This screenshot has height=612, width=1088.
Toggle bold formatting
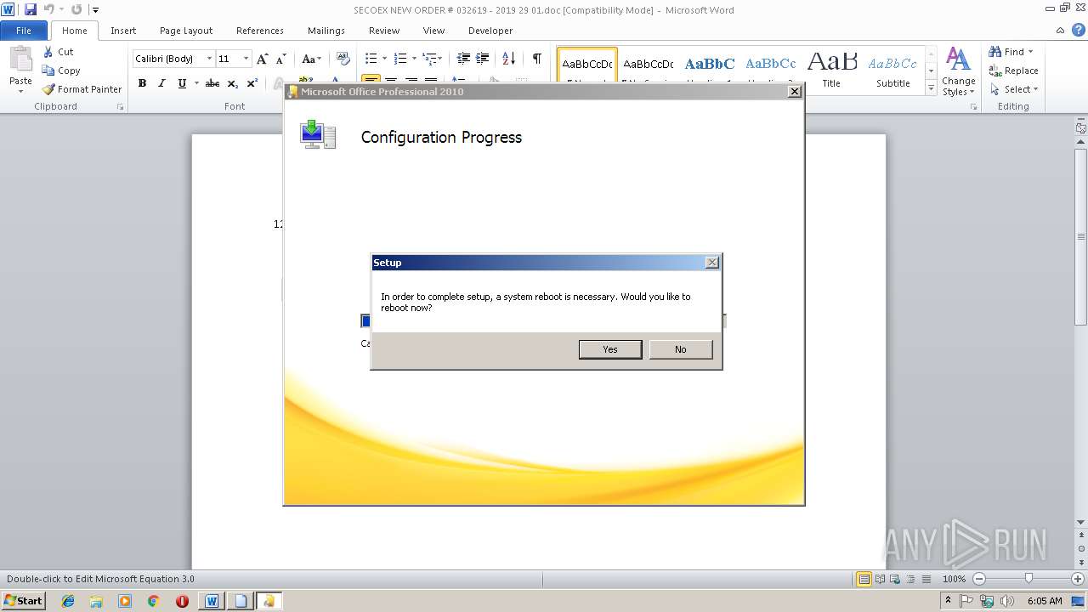tap(142, 83)
